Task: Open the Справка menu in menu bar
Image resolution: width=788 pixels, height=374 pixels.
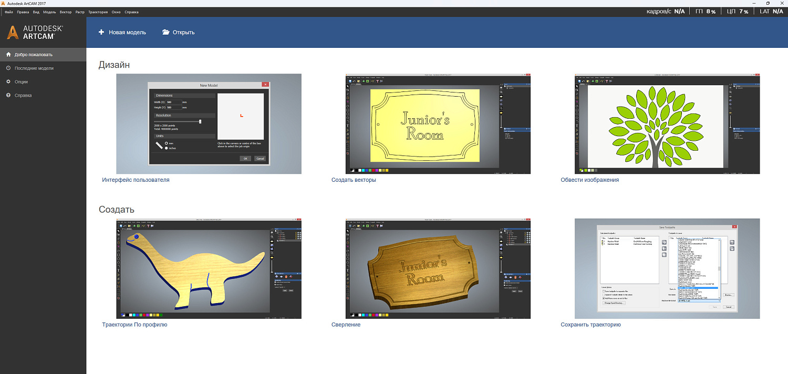Action: [x=132, y=12]
